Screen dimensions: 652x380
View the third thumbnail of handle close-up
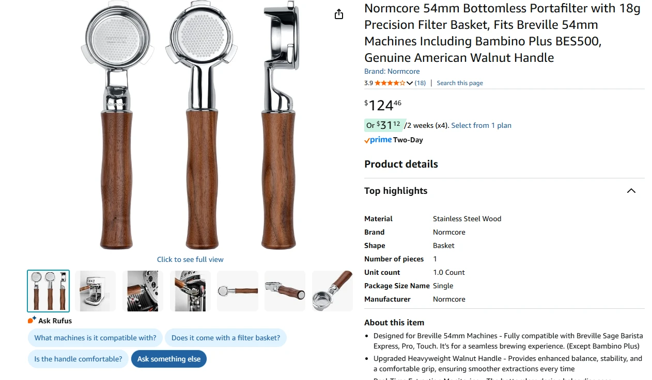(143, 291)
